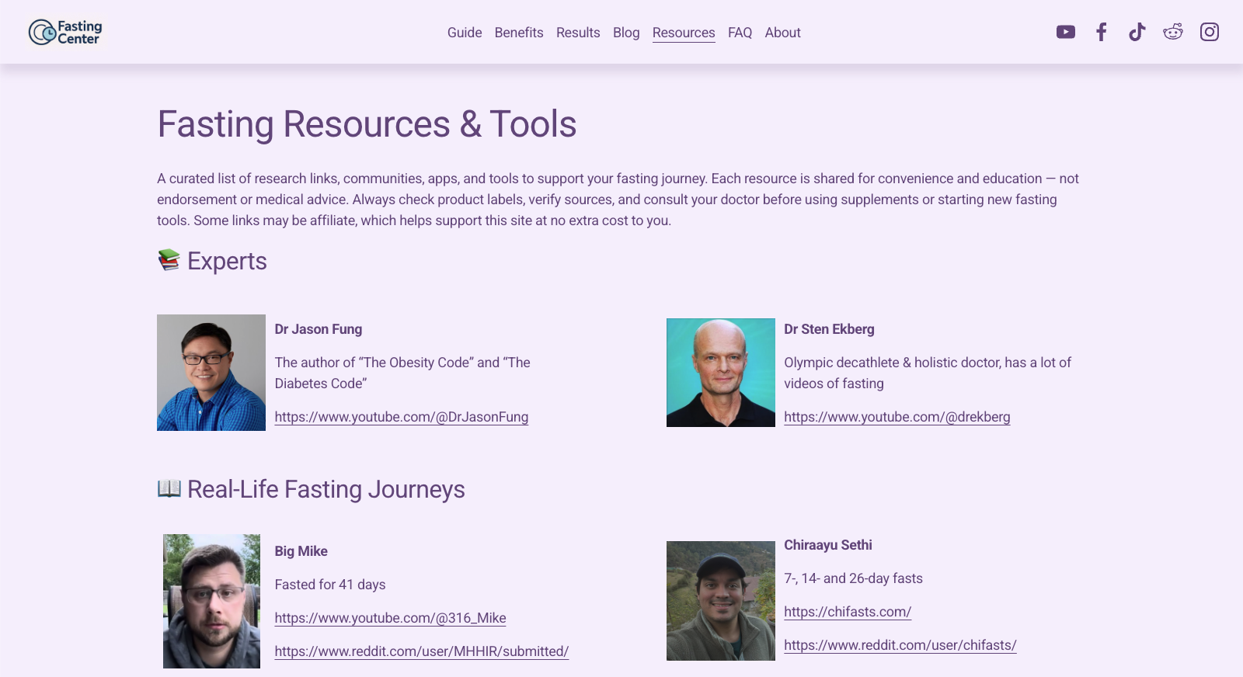The image size is (1243, 677).
Task: Click Dr Sten Ekberg's photo
Action: [x=721, y=373]
